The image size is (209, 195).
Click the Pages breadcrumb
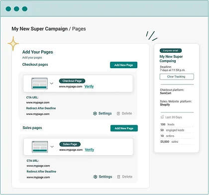(79, 29)
